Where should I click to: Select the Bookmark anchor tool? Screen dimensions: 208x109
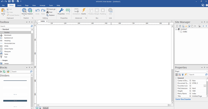(15, 35)
